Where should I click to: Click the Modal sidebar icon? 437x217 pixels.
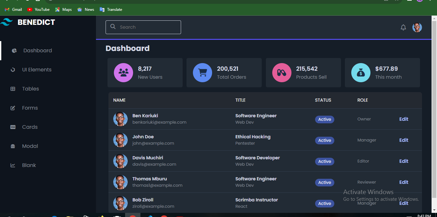(13, 146)
